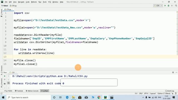This screenshot has width=178, height=100.
Task: Open the VCS menu
Action: [x=50, y=2]
